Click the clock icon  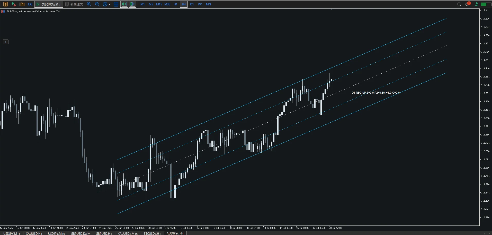[105, 4]
